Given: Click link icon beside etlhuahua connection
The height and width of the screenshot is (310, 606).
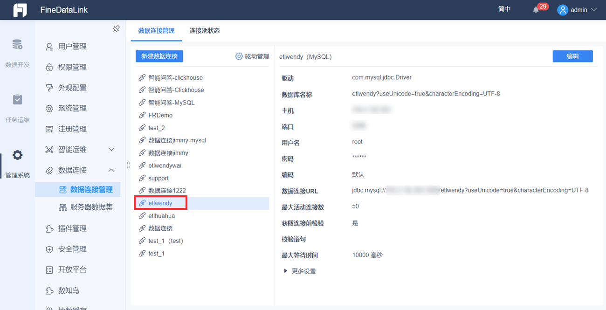Looking at the screenshot, I should 142,216.
